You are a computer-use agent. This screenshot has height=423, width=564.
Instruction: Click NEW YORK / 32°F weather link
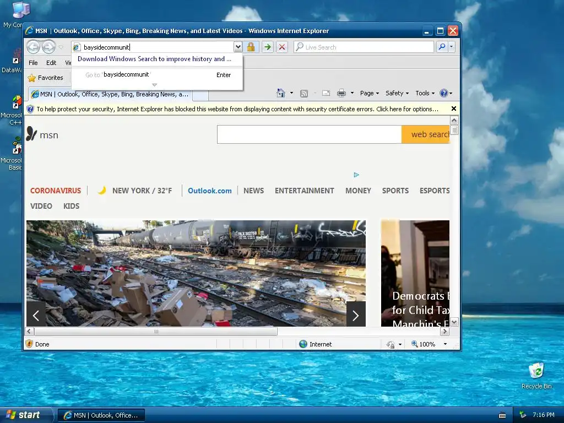click(x=142, y=191)
